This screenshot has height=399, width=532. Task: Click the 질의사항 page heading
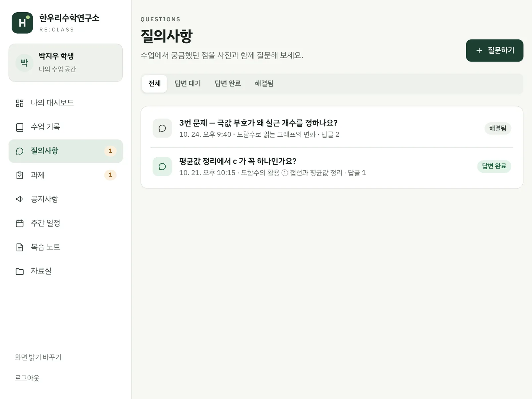pyautogui.click(x=167, y=36)
